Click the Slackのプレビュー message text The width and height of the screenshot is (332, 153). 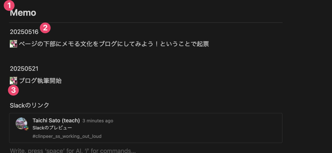(x=52, y=128)
